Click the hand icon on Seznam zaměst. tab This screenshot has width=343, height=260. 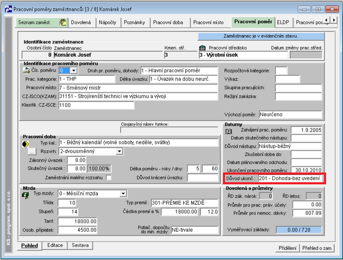(x=62, y=22)
